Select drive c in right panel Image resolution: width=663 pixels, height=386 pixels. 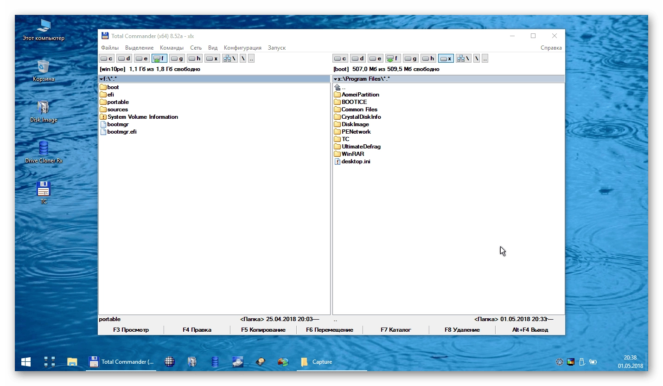coord(341,58)
